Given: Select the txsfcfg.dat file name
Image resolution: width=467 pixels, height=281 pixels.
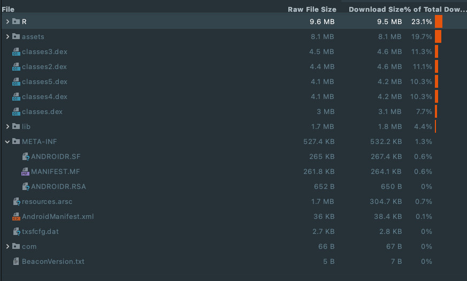Looking at the screenshot, I should (40, 232).
